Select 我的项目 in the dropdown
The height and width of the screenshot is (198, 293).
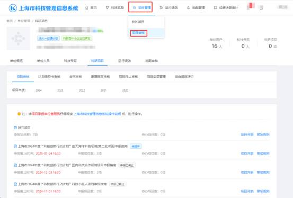click(x=146, y=22)
